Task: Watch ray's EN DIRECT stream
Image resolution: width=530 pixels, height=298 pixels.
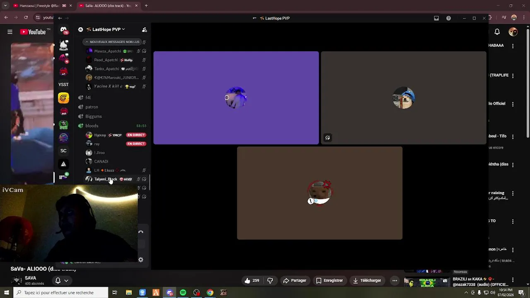Action: point(136,144)
